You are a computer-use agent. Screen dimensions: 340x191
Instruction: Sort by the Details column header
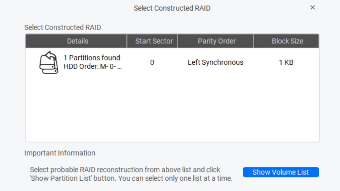tap(77, 41)
